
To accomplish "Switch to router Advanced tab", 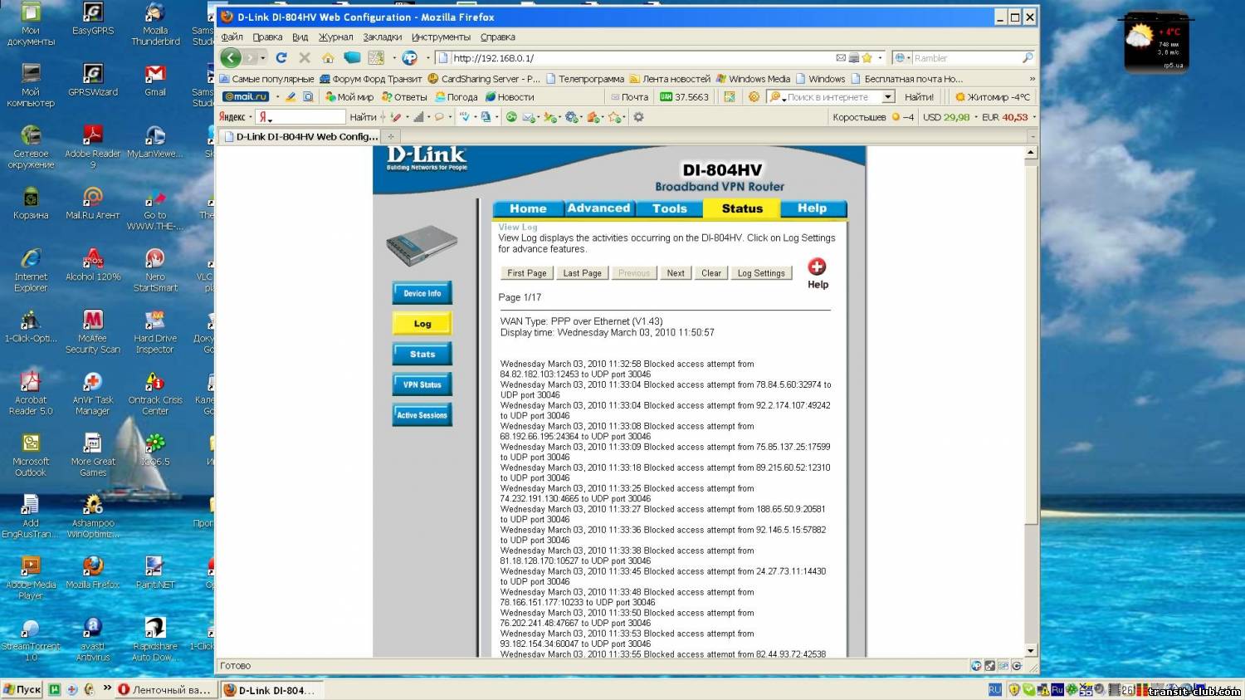I will 598,208.
